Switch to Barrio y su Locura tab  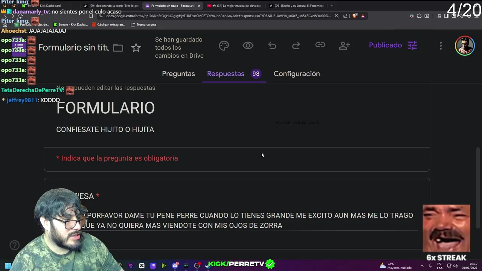[x=297, y=6]
